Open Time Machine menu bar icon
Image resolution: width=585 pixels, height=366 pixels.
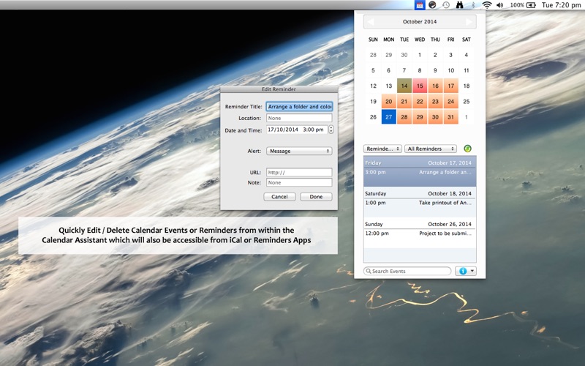coord(446,5)
